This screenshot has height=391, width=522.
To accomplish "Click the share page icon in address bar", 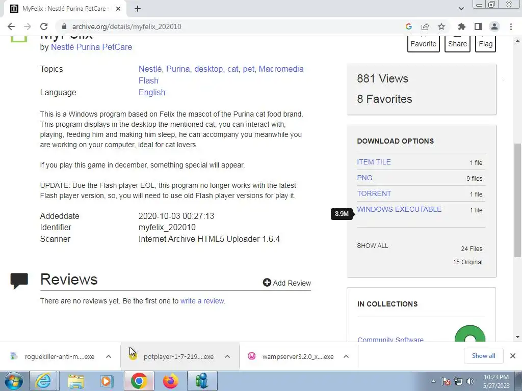I will [425, 26].
